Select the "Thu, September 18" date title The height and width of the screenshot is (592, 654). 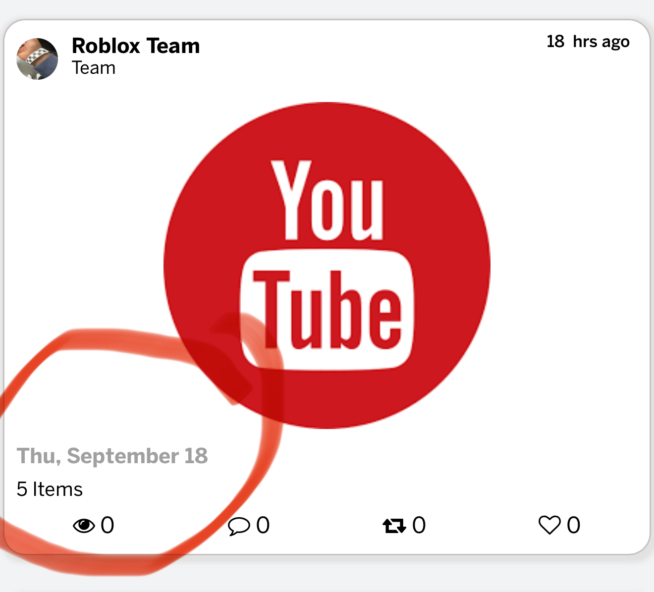click(112, 456)
